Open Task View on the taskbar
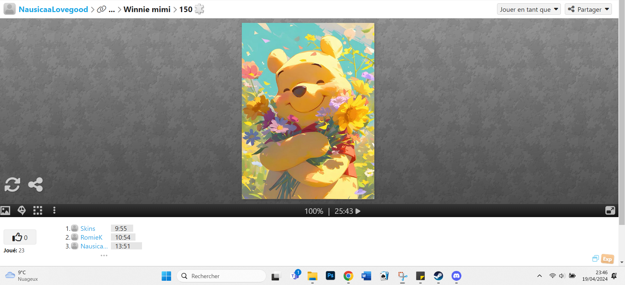The height and width of the screenshot is (285, 625). 276,276
